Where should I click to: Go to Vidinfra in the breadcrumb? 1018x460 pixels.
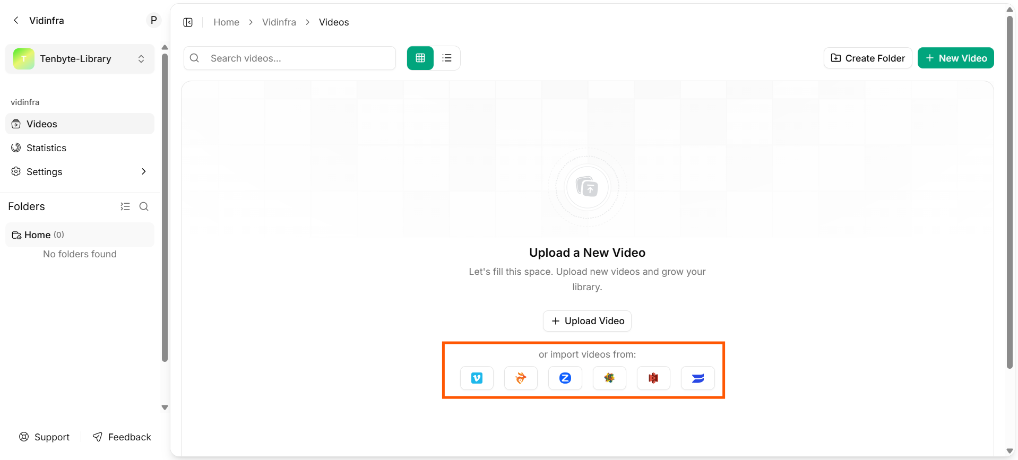point(279,22)
